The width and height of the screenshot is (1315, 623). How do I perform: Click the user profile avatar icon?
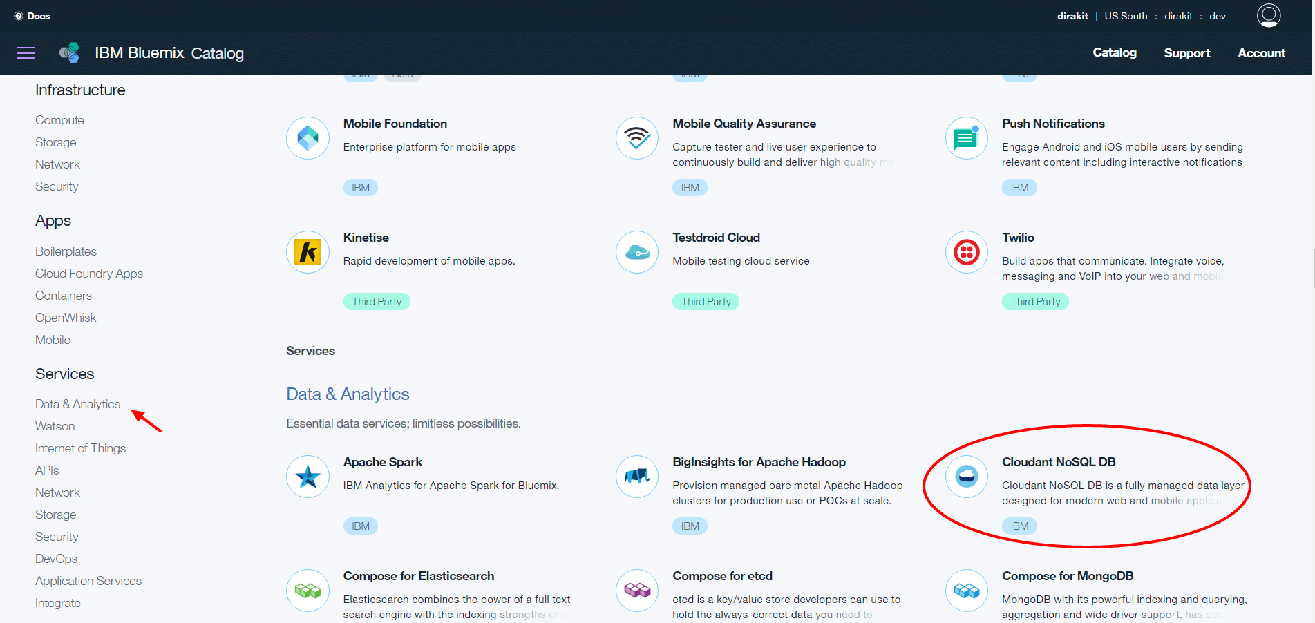[1268, 15]
